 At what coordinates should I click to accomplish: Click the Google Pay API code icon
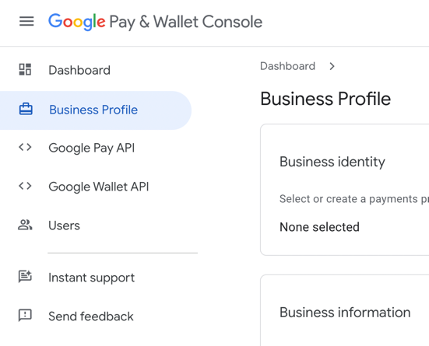(25, 147)
